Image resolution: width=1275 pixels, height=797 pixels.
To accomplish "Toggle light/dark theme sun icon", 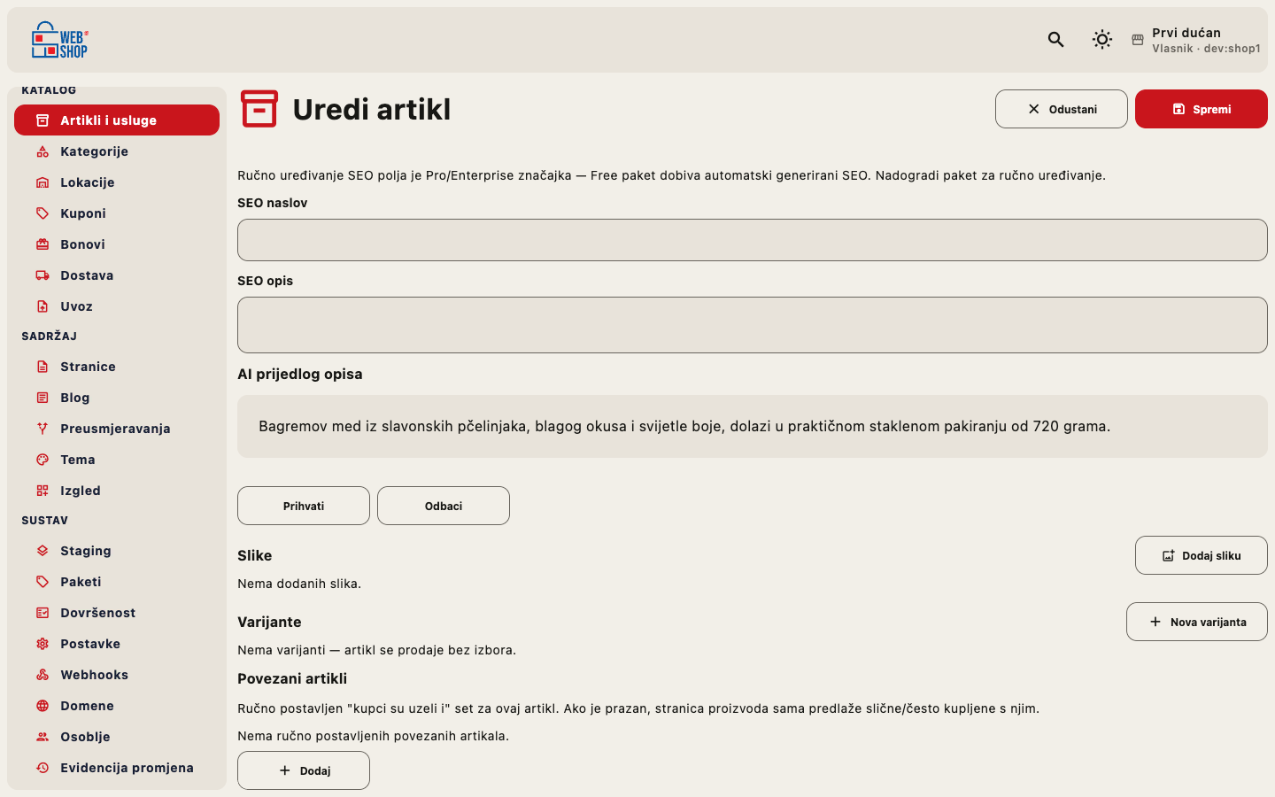I will (x=1101, y=40).
